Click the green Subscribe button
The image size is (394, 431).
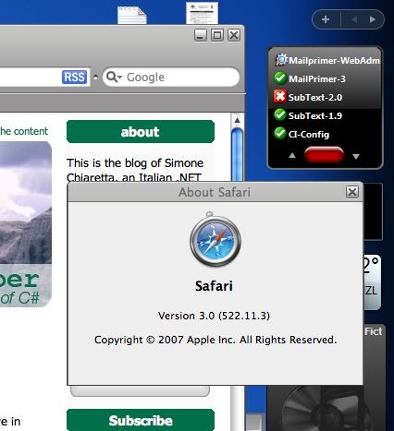[141, 420]
